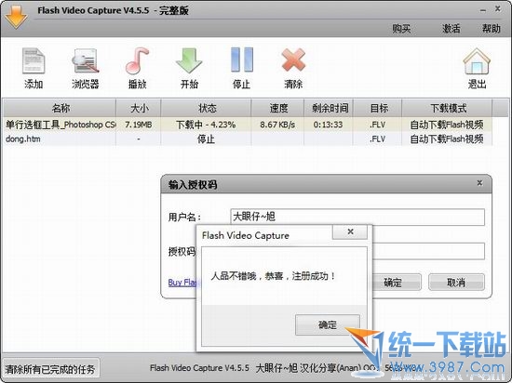This screenshot has width=512, height=383.
Task: Click the 添加 (Add) toolbar icon
Action: (x=34, y=60)
